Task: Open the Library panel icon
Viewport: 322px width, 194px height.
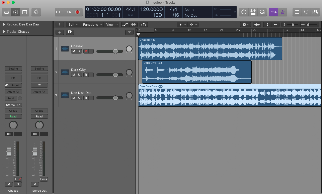Action: pyautogui.click(x=7, y=12)
